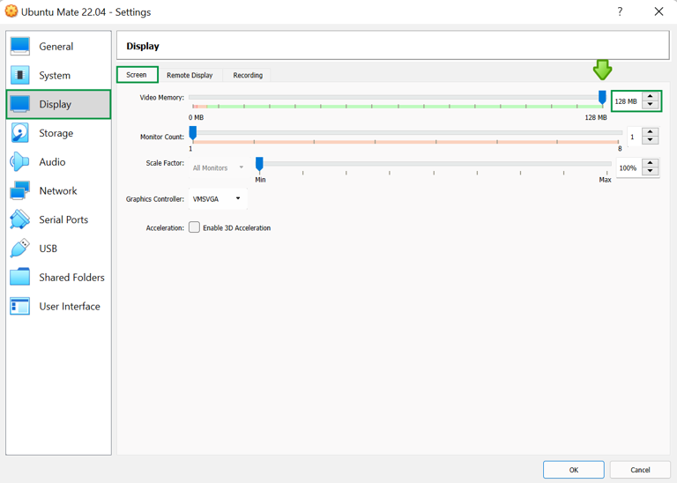677x483 pixels.
Task: Open the All Monitors scale dropdown
Action: 218,168
